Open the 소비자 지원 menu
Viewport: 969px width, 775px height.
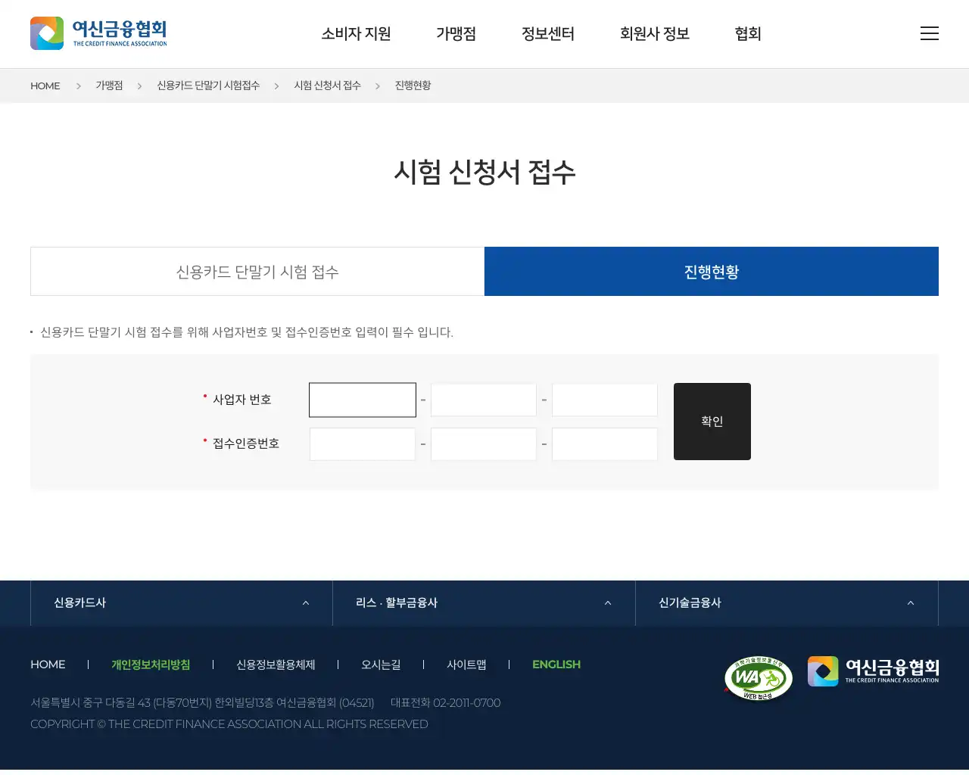coord(356,34)
